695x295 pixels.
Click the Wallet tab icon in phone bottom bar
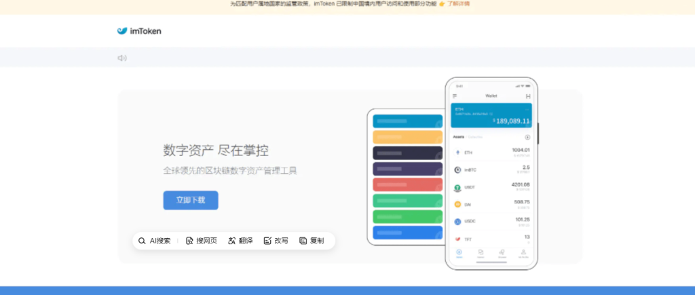(459, 252)
